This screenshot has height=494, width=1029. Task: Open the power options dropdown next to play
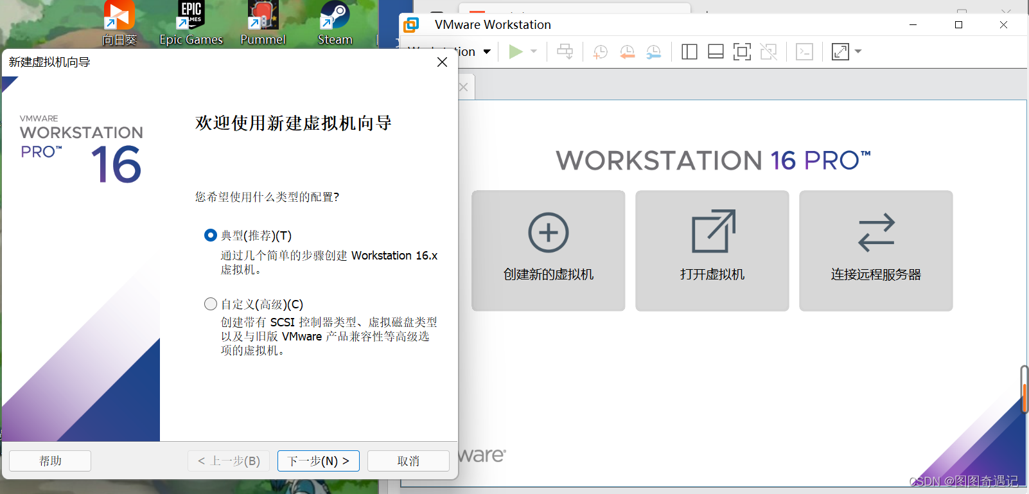click(534, 51)
